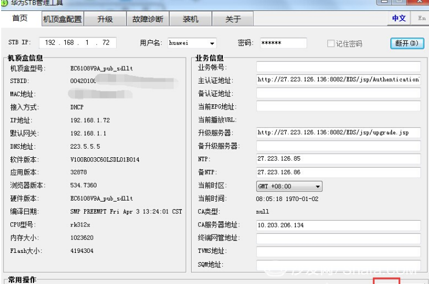The width and height of the screenshot is (429, 284).
Task: Switch language to En
Action: (421, 18)
